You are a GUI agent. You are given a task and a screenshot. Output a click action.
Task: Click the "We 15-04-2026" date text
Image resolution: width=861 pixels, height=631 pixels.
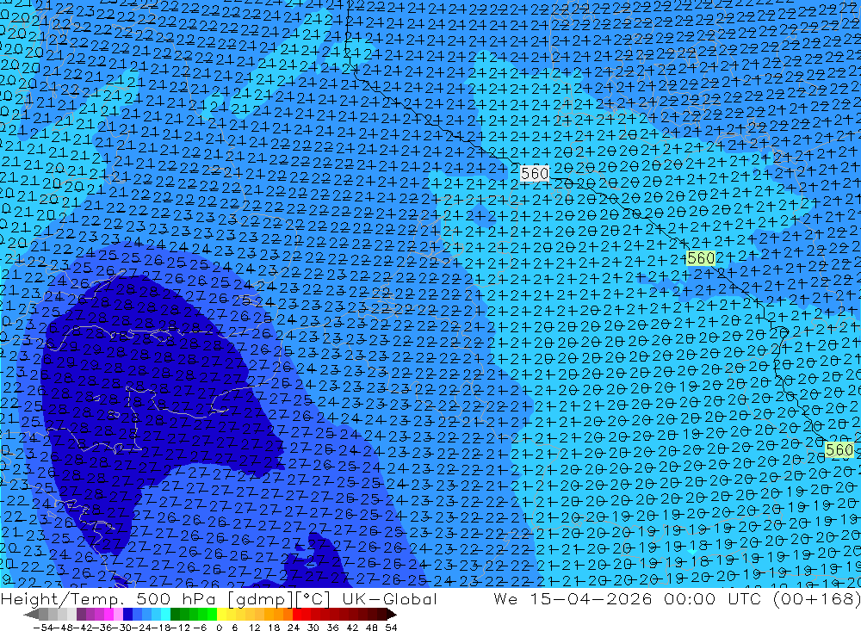[x=573, y=598]
